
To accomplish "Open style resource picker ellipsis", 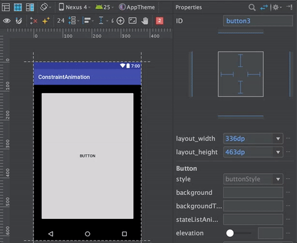I will click(288, 179).
